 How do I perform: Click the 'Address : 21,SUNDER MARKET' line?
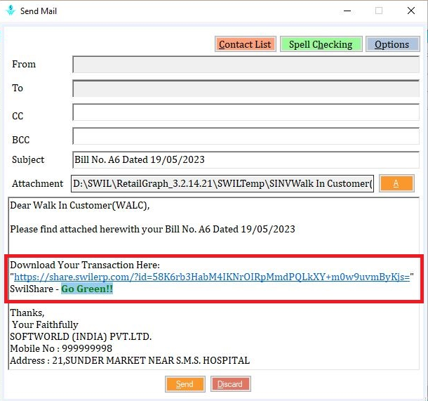(x=130, y=360)
